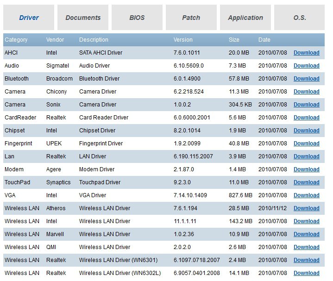Select the Agere vendor cell
Viewport: 333px width, 281px height.
click(x=54, y=169)
